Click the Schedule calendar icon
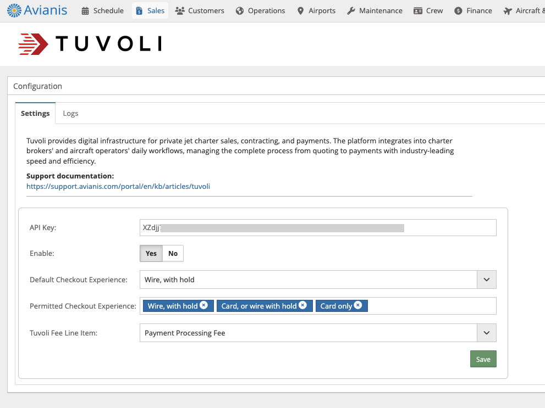Screen dimensions: 545x408 click(85, 11)
